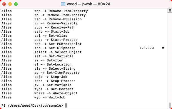Click the 'where -> Where-Object' alias text
The image size is (172, 109).
point(56,93)
